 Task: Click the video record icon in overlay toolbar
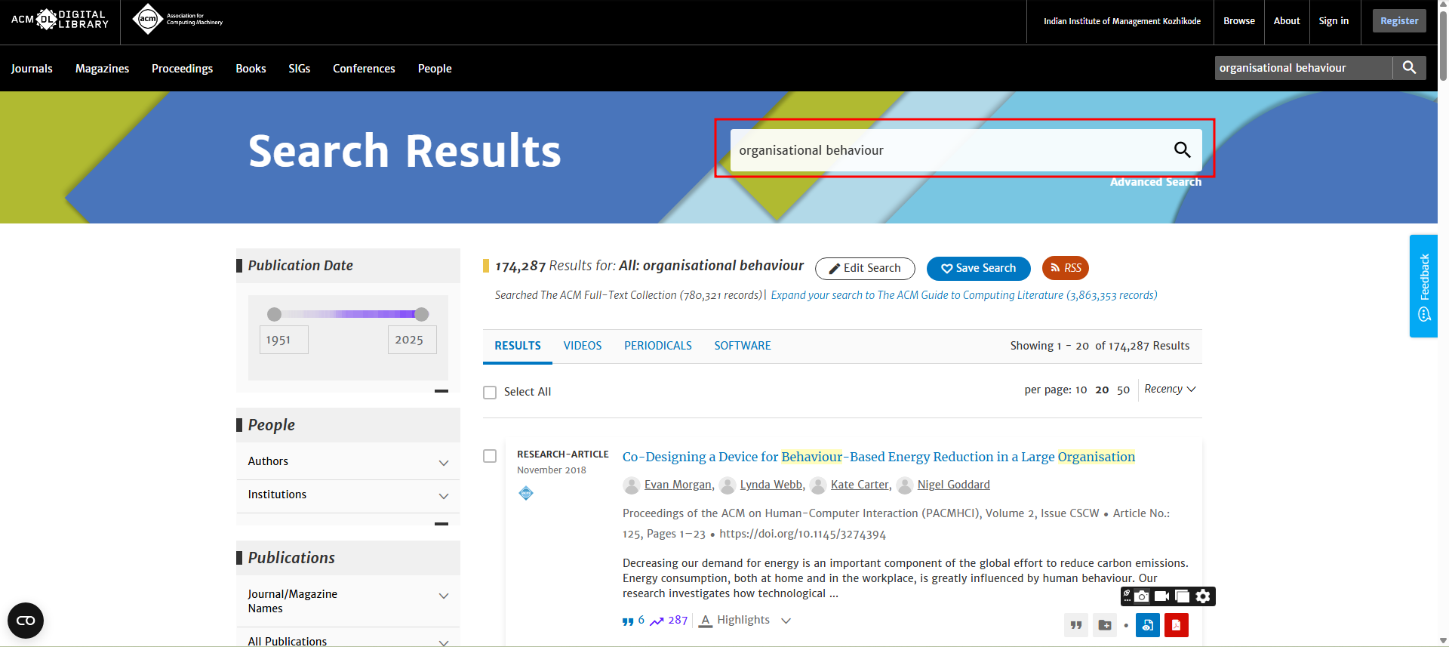1162,596
